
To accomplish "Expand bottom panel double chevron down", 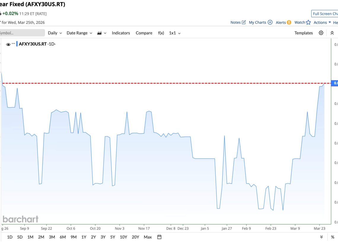I will (x=321, y=237).
